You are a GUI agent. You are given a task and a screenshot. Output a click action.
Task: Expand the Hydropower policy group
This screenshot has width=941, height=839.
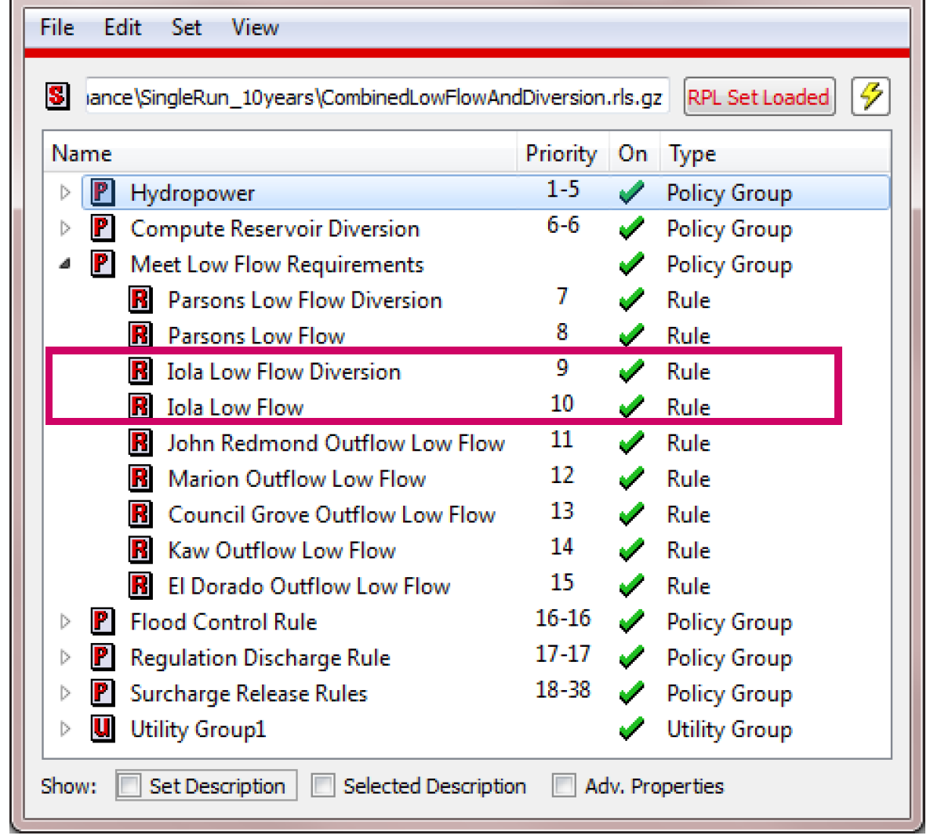tap(65, 192)
